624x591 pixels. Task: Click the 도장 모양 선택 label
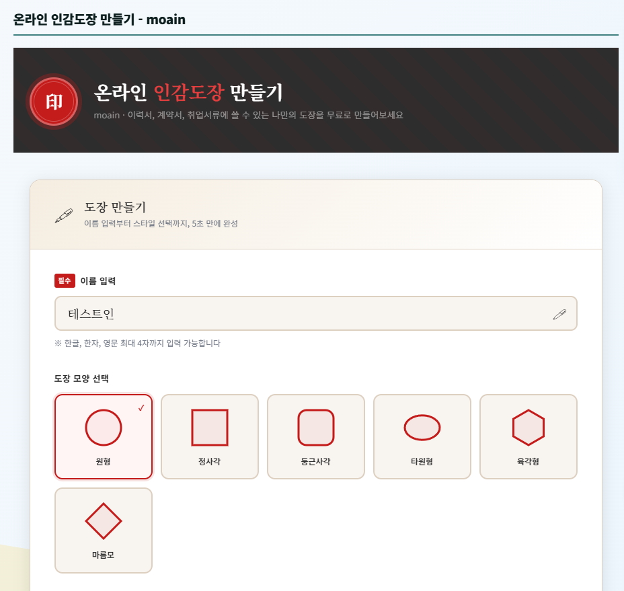click(x=81, y=379)
